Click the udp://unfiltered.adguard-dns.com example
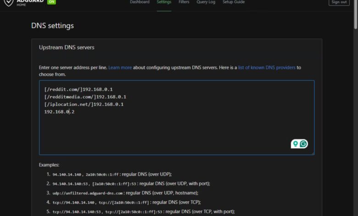This screenshot has height=216, width=358. click(x=125, y=193)
